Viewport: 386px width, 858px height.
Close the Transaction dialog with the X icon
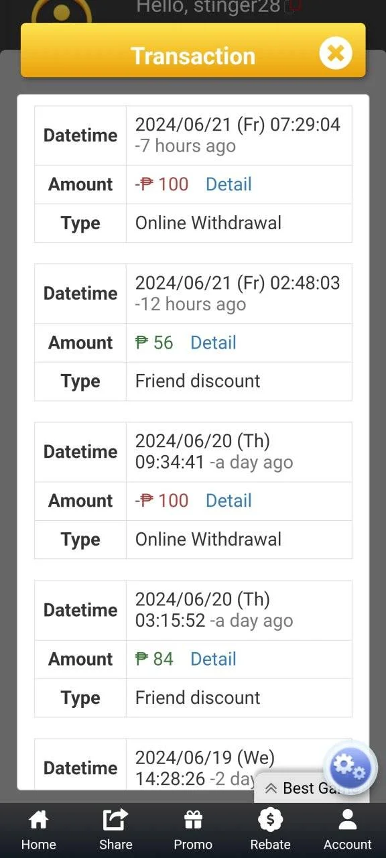coord(336,54)
